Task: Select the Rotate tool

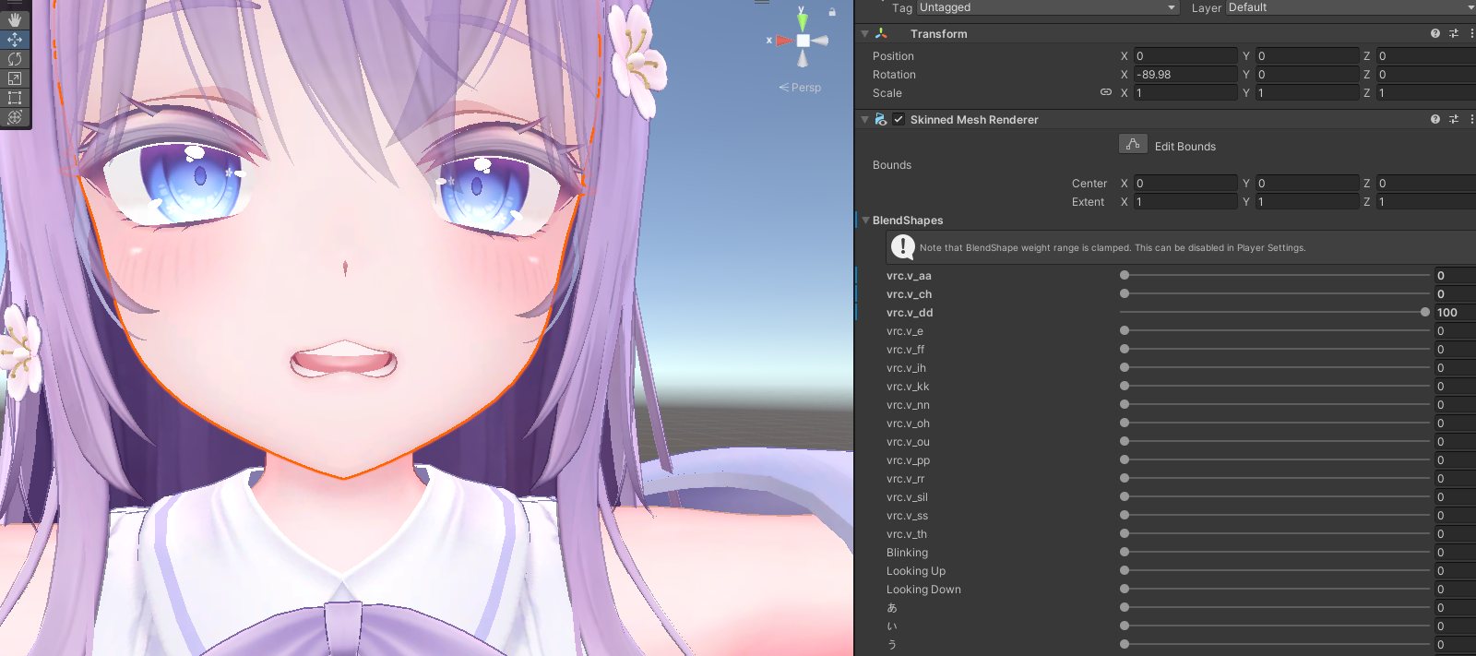Action: pyautogui.click(x=15, y=59)
